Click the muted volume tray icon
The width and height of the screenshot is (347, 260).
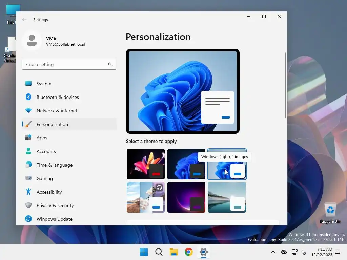click(x=303, y=252)
